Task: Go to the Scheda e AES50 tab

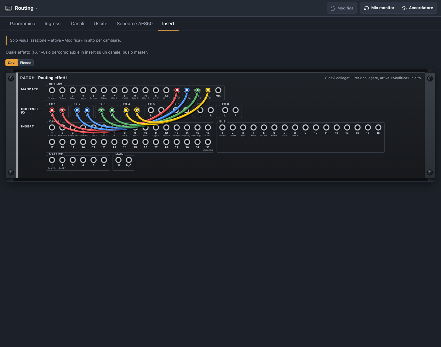Action: coord(135,24)
